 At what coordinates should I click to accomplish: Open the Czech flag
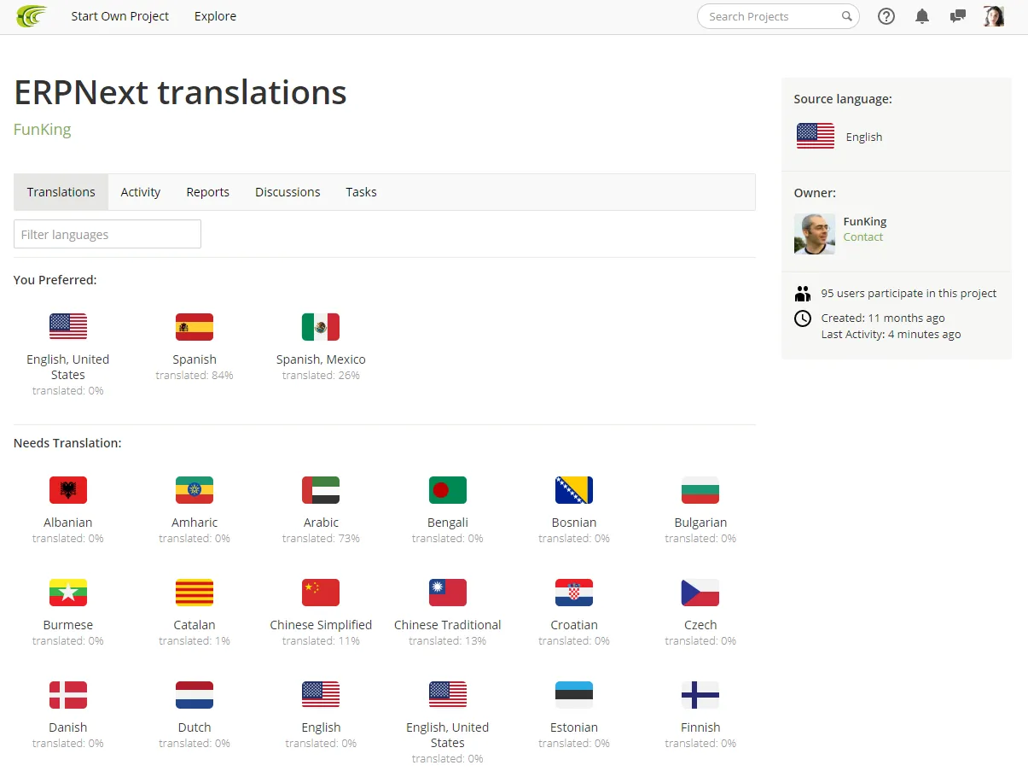coord(700,593)
